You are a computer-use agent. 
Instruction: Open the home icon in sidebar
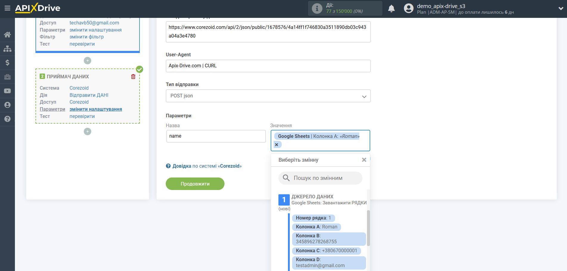pyautogui.click(x=7, y=35)
